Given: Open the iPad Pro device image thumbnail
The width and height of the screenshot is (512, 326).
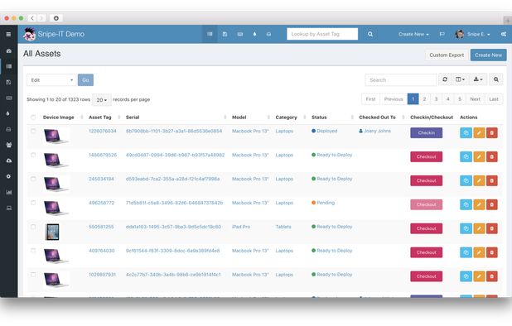Looking at the screenshot, I should click(x=52, y=232).
